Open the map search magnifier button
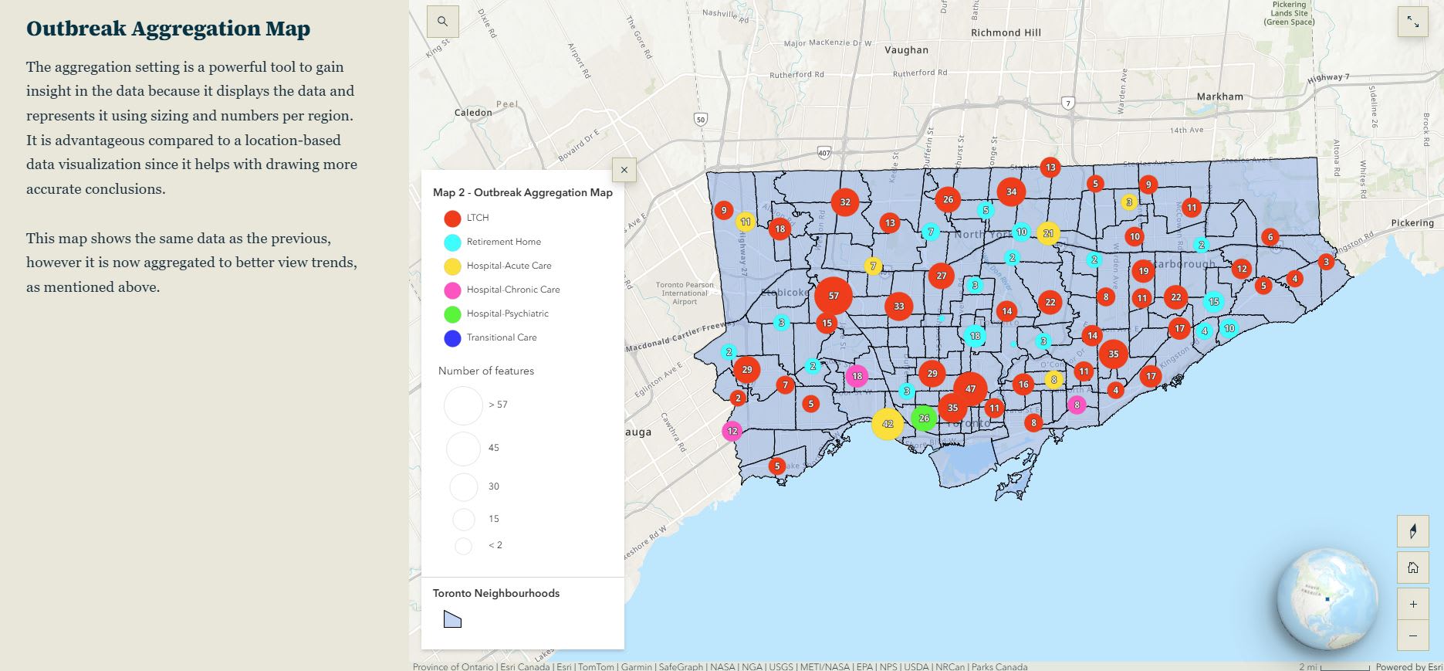 pos(442,22)
